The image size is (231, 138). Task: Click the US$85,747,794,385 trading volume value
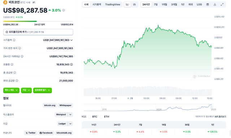[61, 56]
